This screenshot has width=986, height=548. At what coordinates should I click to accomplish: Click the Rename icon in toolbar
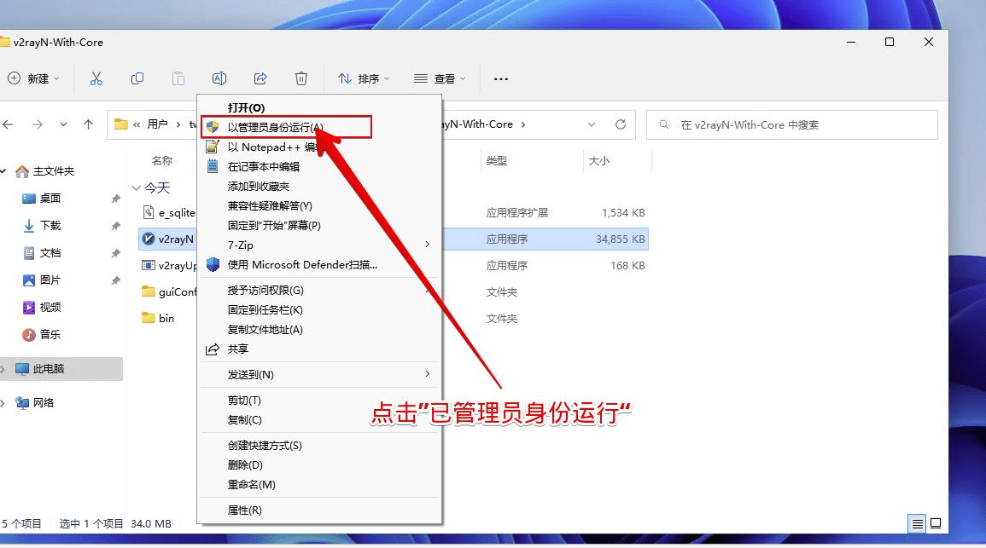pyautogui.click(x=219, y=78)
